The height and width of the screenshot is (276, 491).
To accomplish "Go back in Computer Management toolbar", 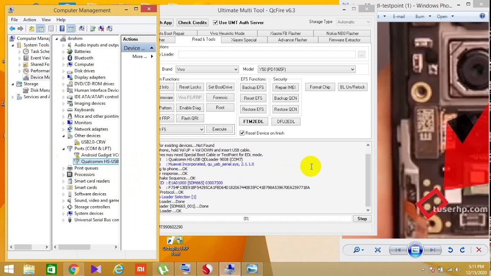I will click(12, 29).
